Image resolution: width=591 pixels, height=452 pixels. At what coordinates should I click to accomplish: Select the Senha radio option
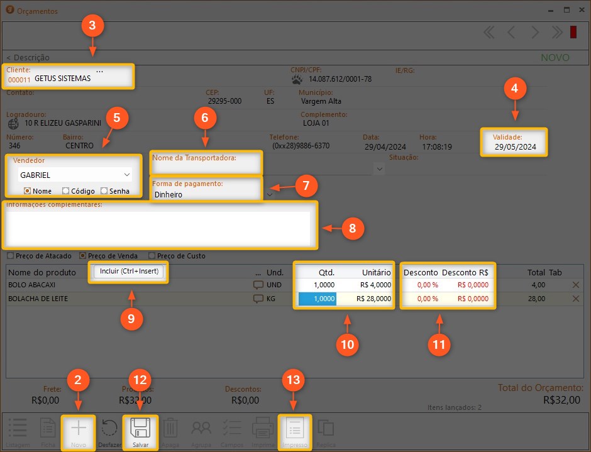pos(104,191)
